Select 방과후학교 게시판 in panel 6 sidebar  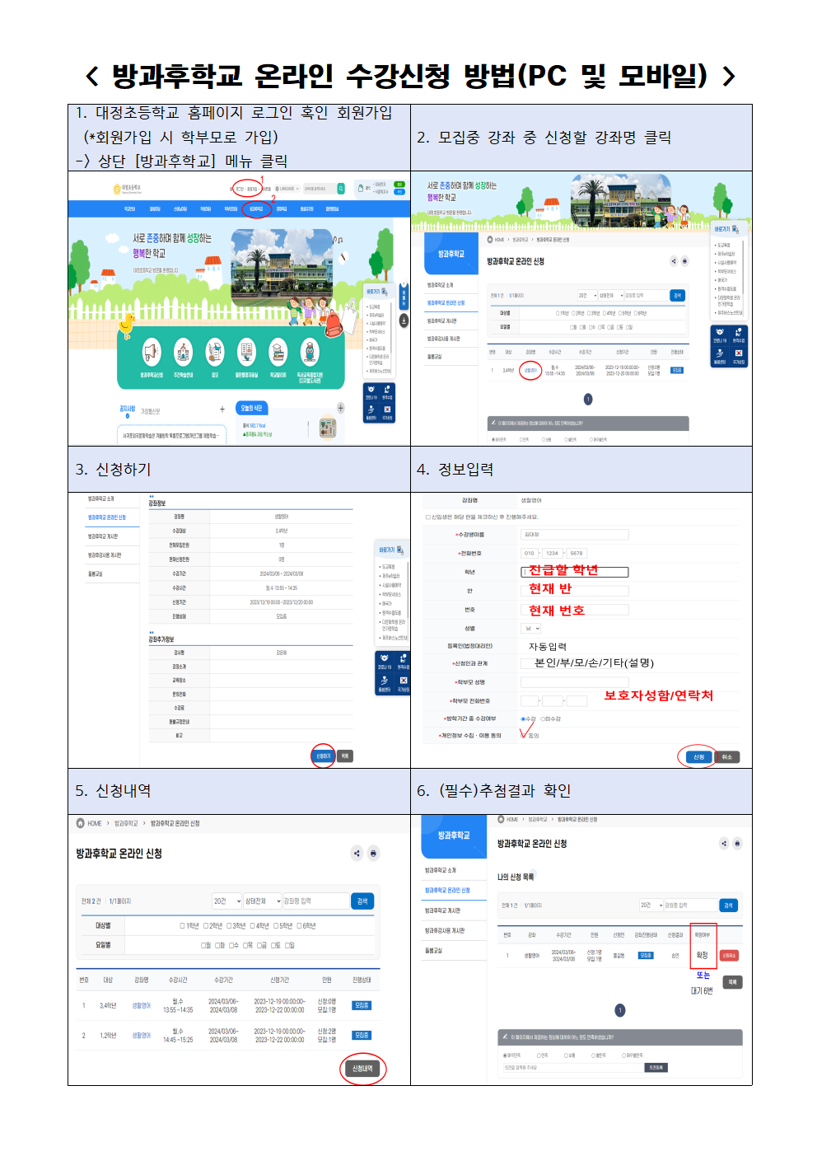click(443, 910)
